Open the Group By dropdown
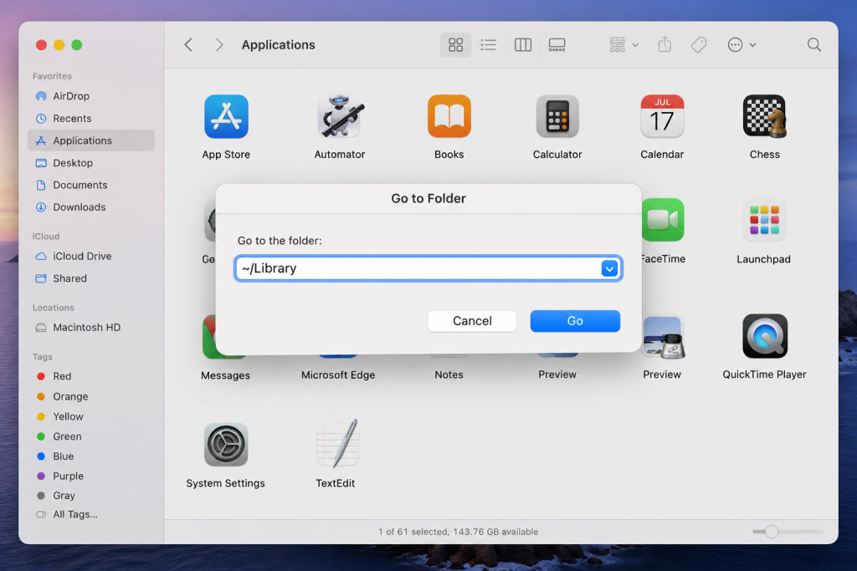 (x=624, y=45)
